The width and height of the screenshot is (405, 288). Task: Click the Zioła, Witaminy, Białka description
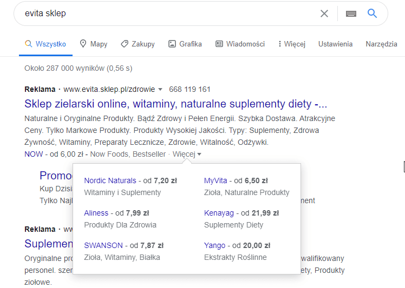pyautogui.click(x=122, y=257)
